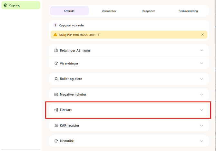The height and width of the screenshot is (151, 216).
Task: Click the history clock icon beside Historikk
Action: click(x=56, y=141)
